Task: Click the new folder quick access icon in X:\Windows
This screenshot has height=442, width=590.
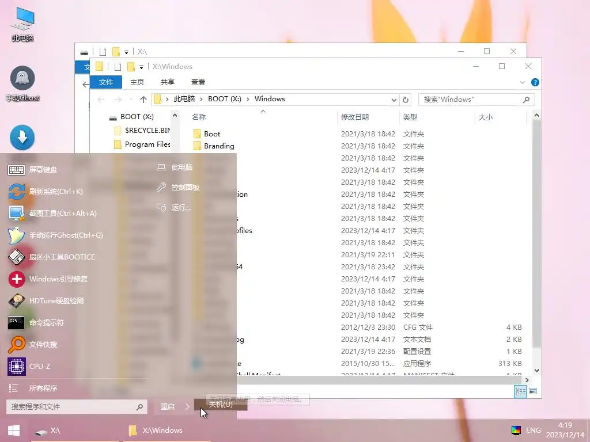Action: pos(131,67)
